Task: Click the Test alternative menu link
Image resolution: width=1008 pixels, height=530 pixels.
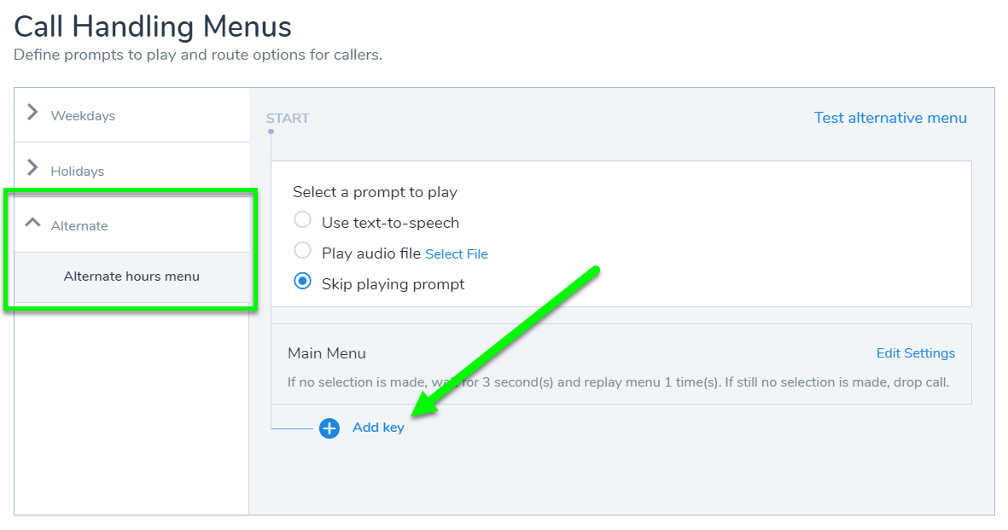Action: (890, 118)
